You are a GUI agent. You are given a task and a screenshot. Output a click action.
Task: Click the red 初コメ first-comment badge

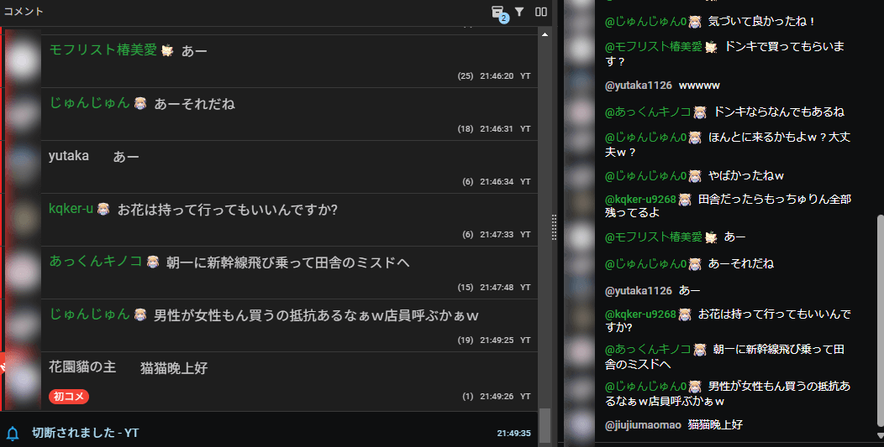69,397
